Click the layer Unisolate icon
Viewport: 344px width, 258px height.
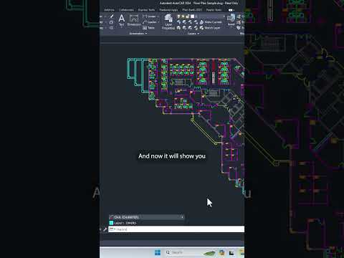184,28
